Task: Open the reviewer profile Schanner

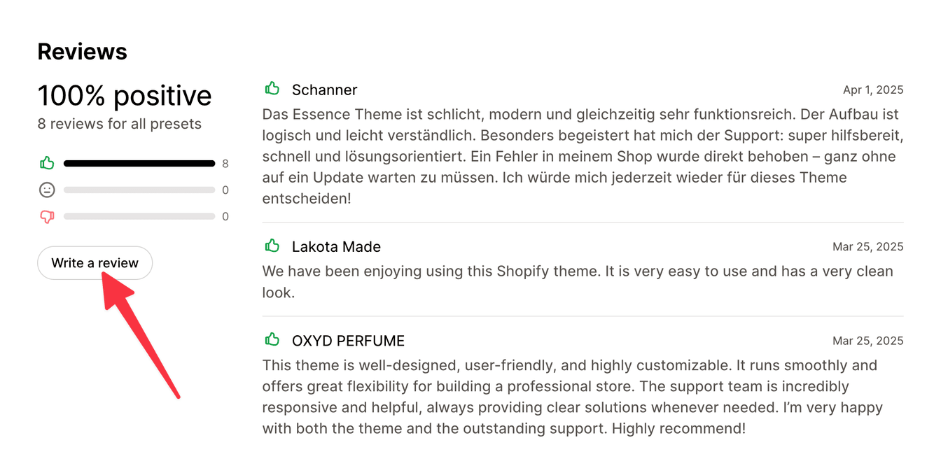Action: tap(324, 90)
